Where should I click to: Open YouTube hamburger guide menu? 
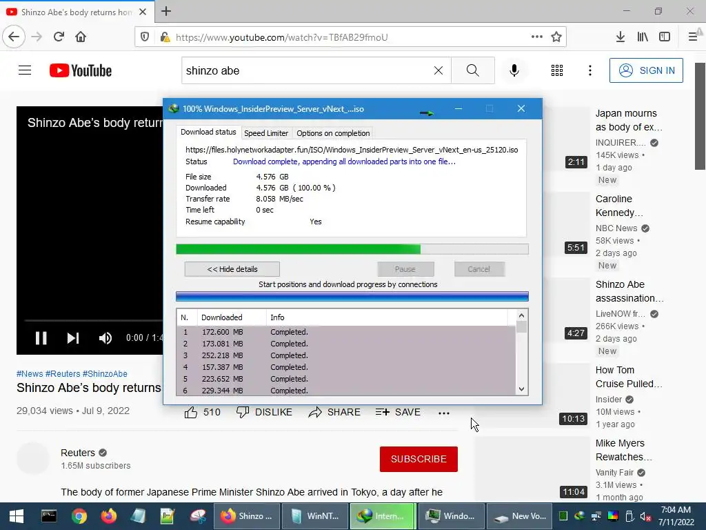[x=25, y=70]
